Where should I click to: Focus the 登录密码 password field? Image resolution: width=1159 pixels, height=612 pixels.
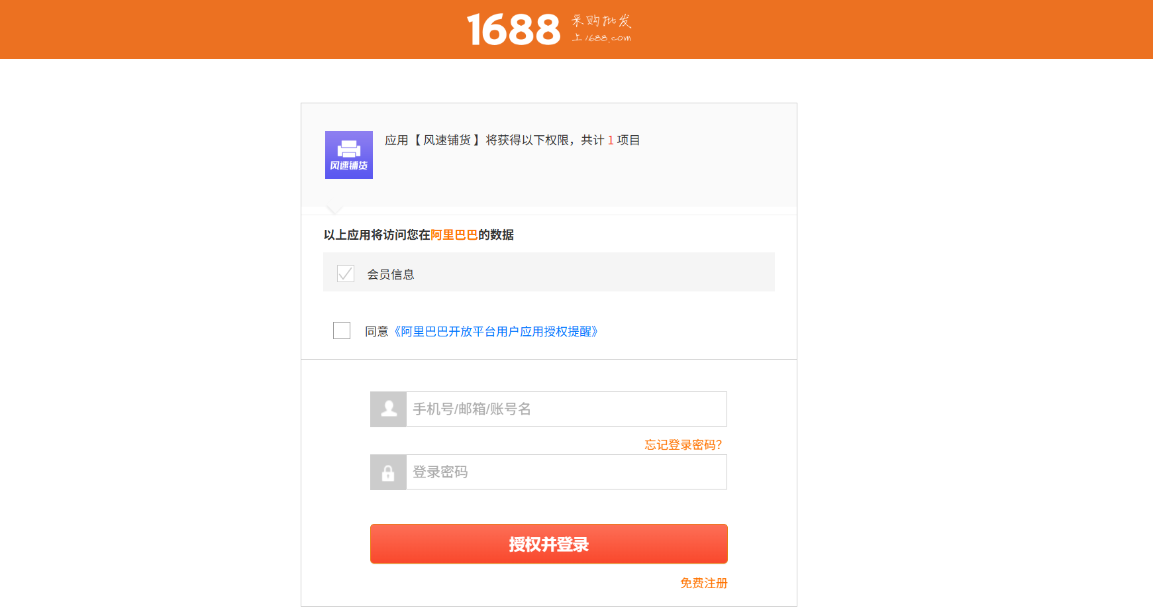[566, 472]
